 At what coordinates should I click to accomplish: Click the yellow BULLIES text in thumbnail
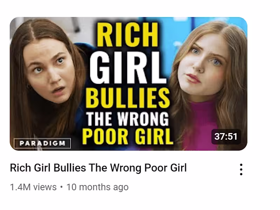click(x=127, y=98)
